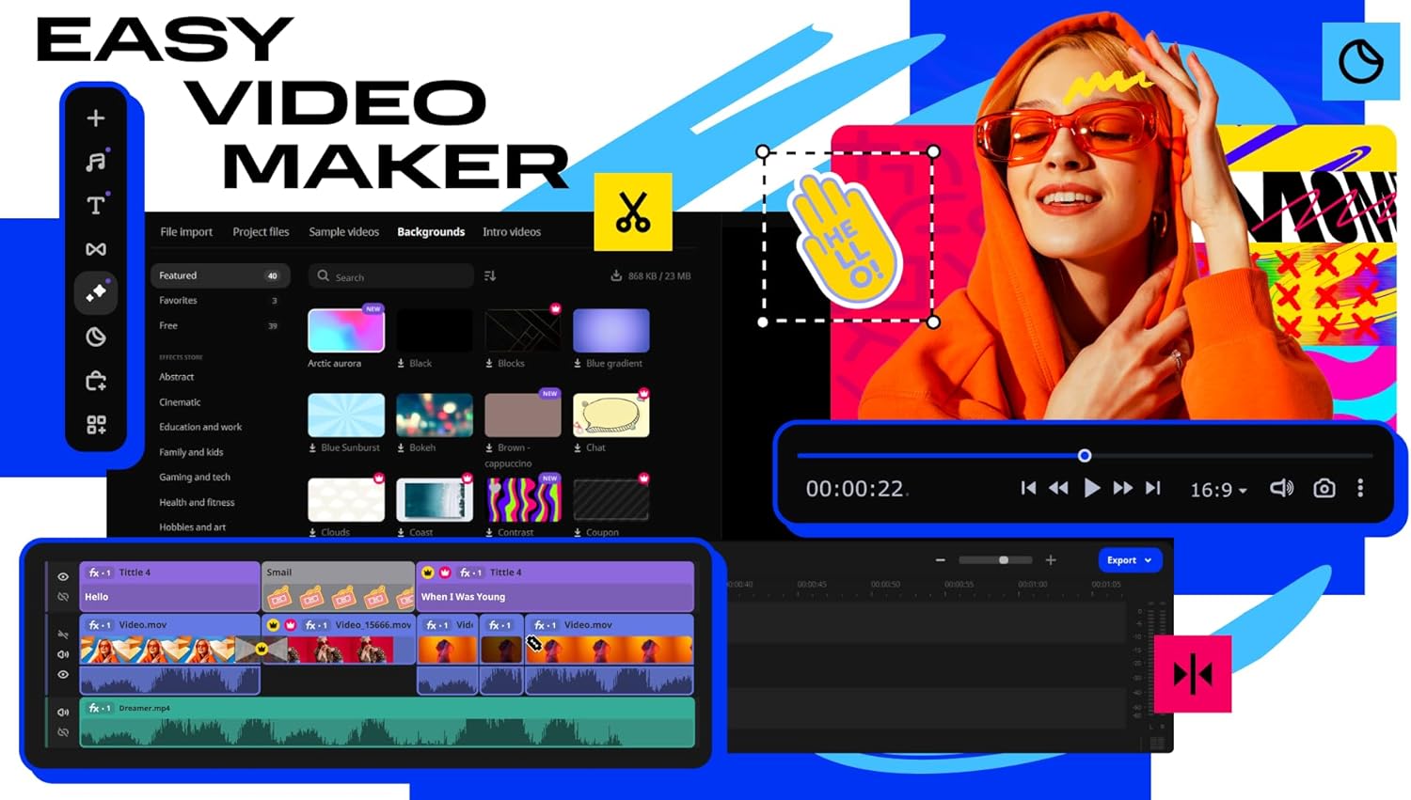Select the Education and work category

[x=200, y=428]
